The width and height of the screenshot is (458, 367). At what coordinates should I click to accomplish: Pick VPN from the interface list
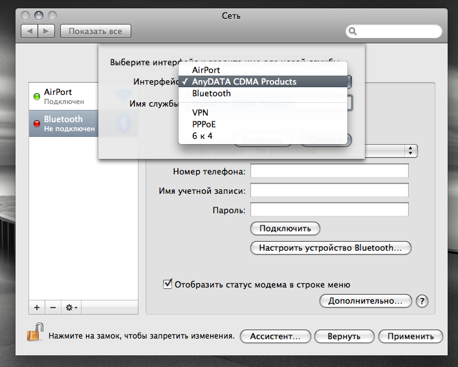(200, 112)
